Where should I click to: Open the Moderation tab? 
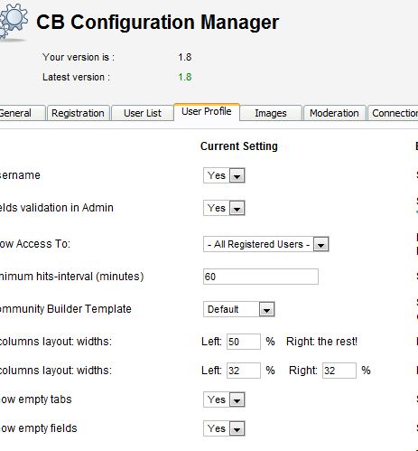[x=334, y=113]
